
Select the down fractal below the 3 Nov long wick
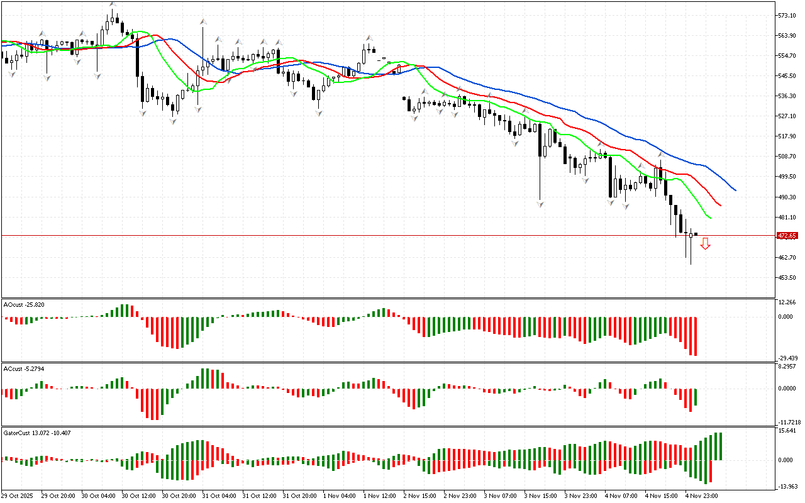pyautogui.click(x=540, y=204)
